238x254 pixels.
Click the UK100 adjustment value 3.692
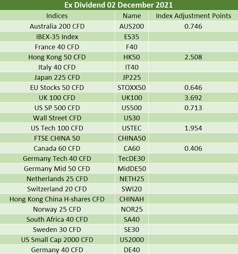(194, 98)
